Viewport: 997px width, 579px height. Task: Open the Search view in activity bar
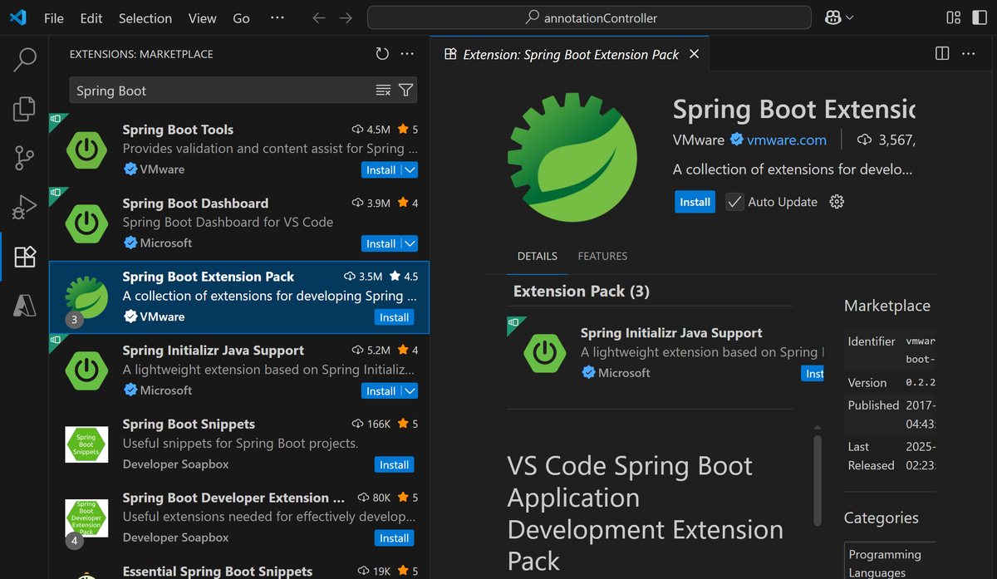(25, 59)
